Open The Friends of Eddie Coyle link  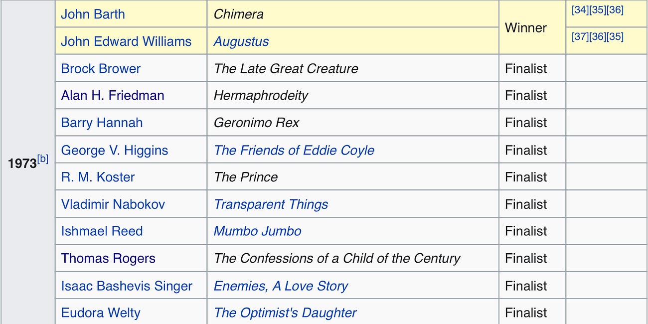tap(294, 150)
